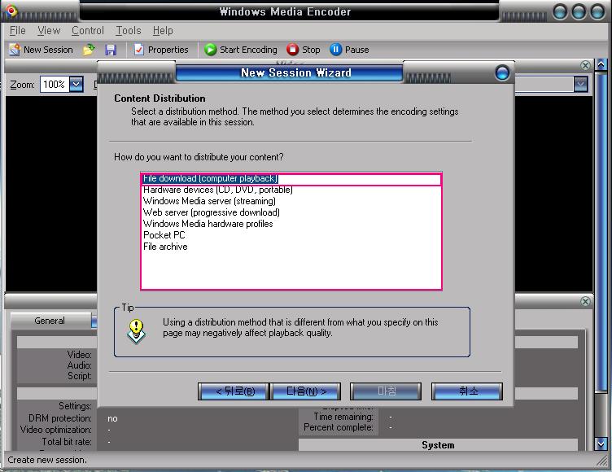Open the View menu

pos(49,30)
